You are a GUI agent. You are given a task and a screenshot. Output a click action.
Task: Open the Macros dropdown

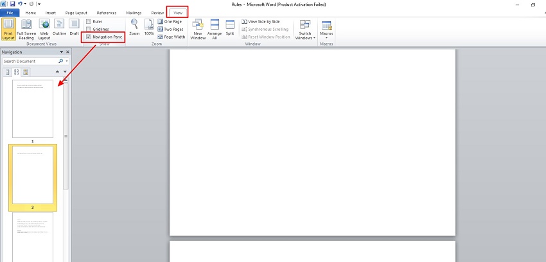click(x=326, y=30)
